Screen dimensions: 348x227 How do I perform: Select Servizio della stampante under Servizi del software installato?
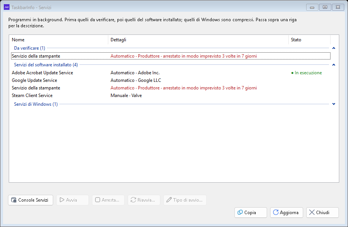click(x=171, y=88)
